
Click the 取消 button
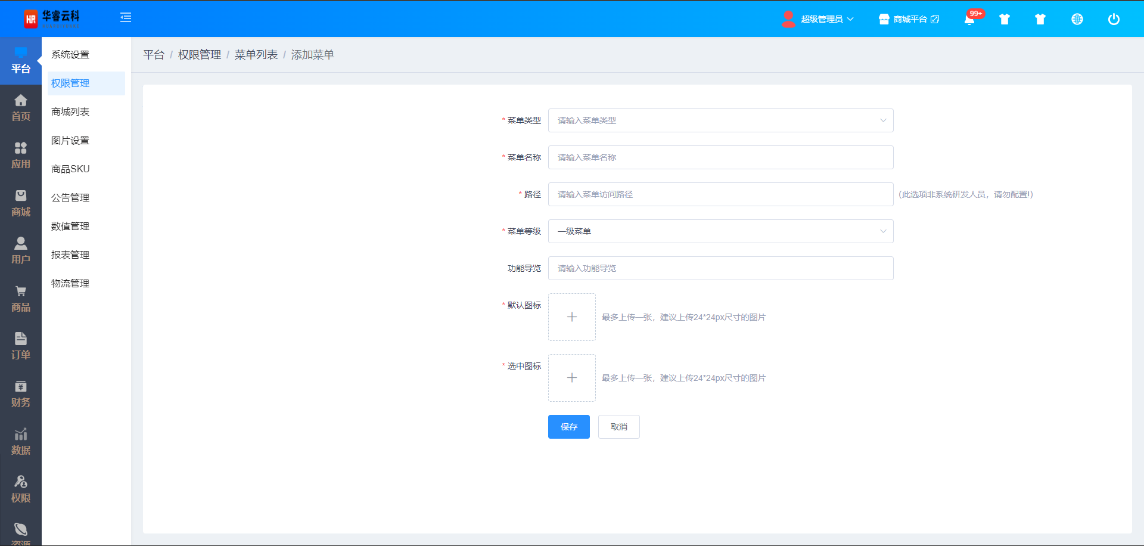click(x=618, y=427)
